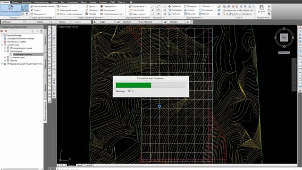Click the ViewCube south Ю label

[284, 46]
